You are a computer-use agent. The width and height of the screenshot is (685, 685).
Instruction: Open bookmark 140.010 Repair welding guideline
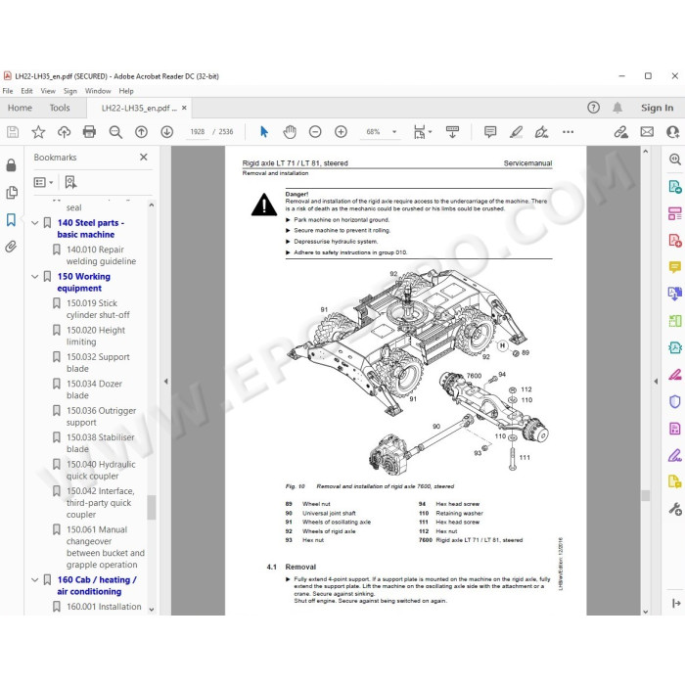[x=101, y=255]
